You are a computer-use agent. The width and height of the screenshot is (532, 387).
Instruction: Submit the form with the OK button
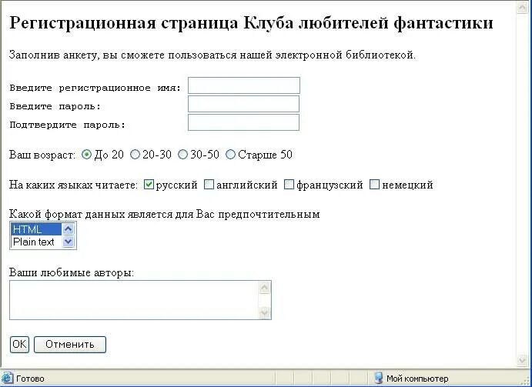click(x=19, y=345)
